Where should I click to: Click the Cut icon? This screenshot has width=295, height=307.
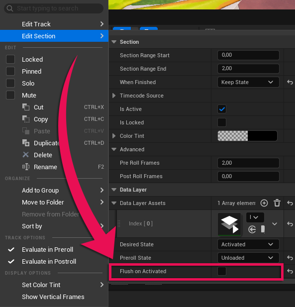pyautogui.click(x=26, y=107)
